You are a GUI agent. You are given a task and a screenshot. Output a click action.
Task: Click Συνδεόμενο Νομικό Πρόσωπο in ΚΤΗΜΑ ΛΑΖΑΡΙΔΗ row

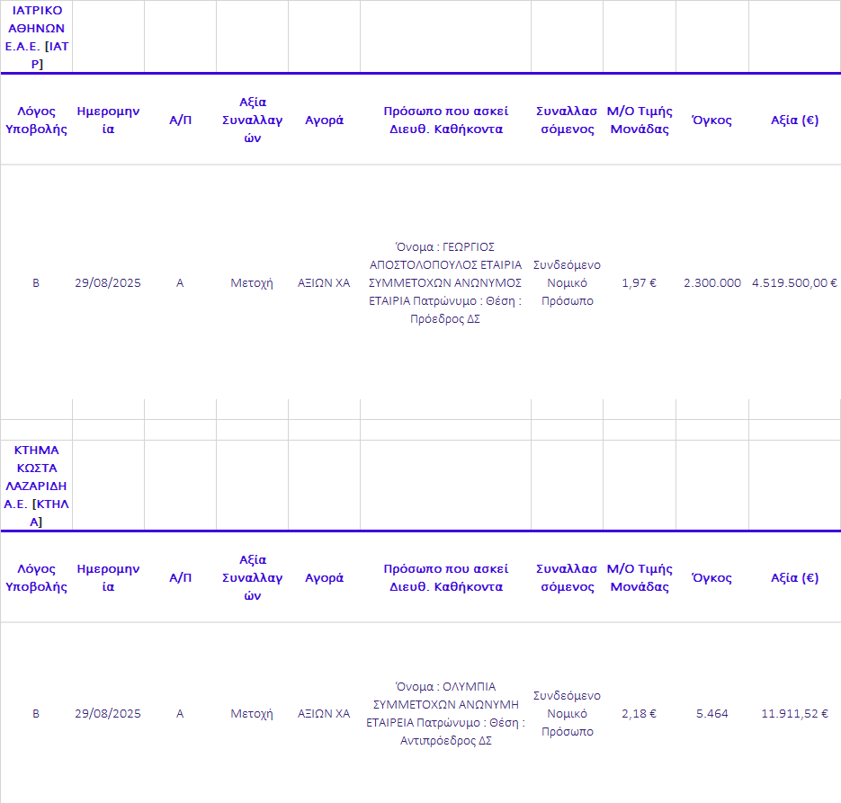pos(567,714)
